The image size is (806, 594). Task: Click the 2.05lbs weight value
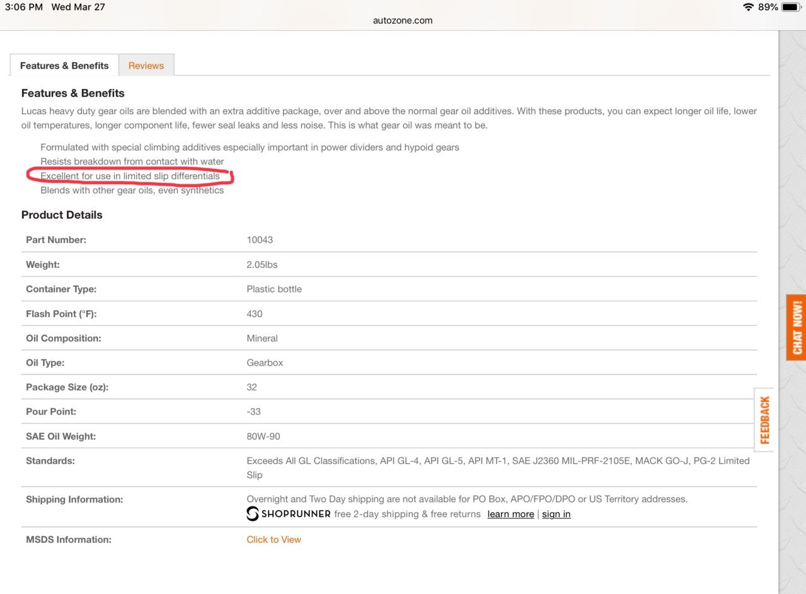tap(262, 265)
